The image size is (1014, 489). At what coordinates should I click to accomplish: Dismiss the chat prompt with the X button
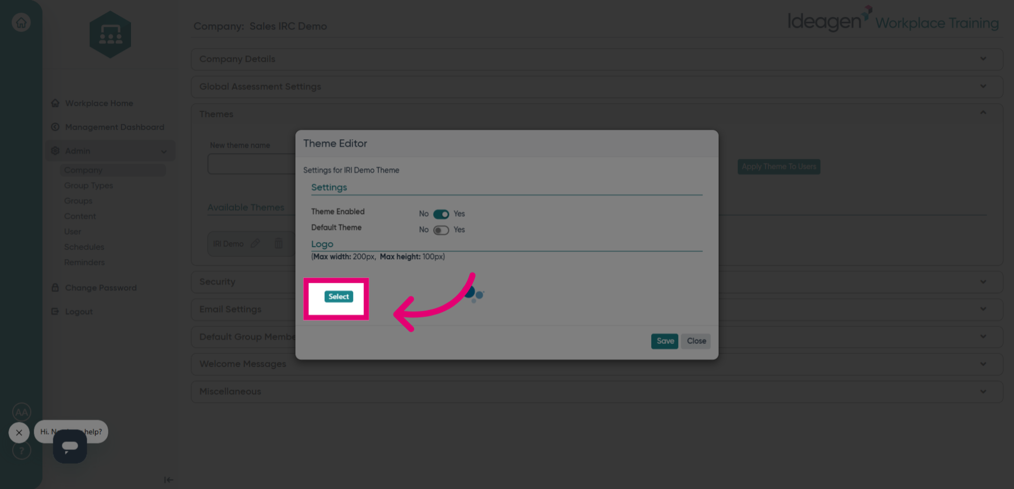tap(19, 433)
